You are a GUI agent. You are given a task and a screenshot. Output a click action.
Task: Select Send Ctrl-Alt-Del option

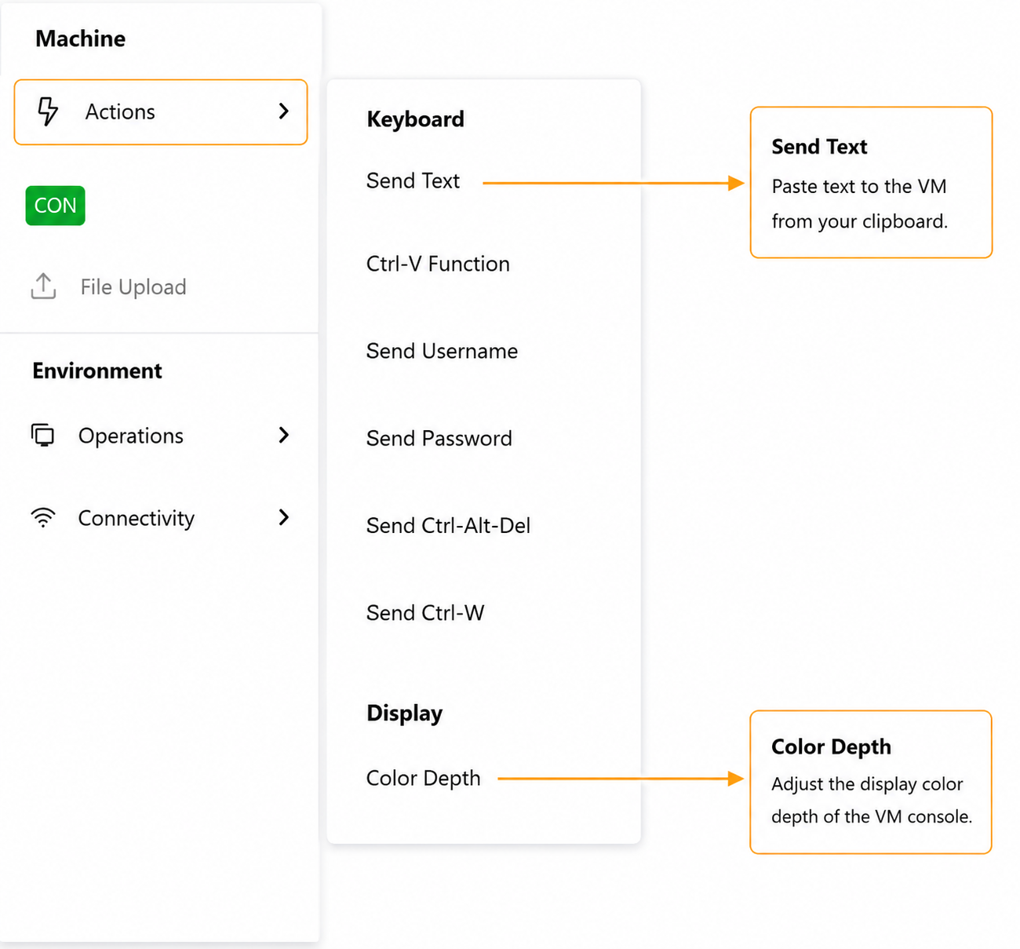click(x=448, y=525)
